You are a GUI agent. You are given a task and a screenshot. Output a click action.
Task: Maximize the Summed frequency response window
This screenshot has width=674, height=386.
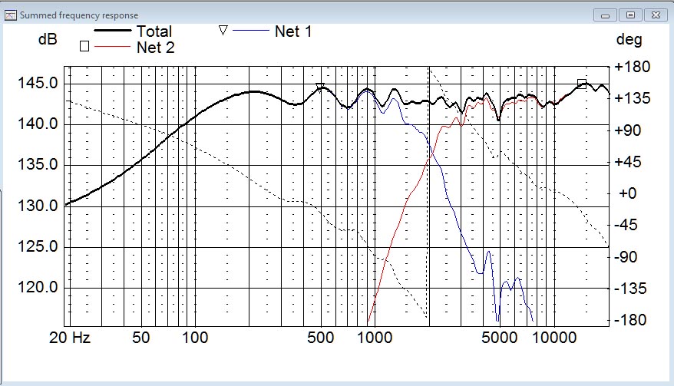coord(630,15)
